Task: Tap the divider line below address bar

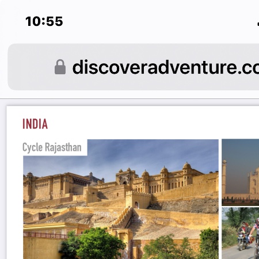Action: coord(129,99)
